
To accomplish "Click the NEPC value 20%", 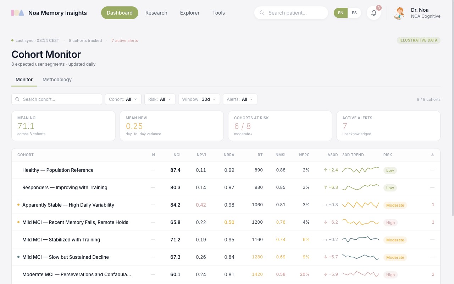I will coord(305,274).
